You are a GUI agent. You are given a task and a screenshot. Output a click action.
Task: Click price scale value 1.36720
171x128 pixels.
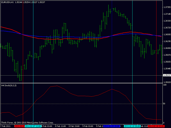click(x=167, y=28)
